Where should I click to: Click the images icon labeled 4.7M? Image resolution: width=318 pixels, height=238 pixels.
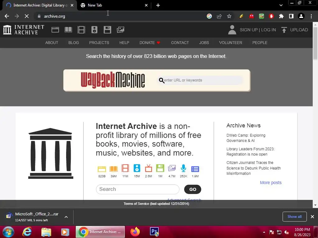pyautogui.click(x=172, y=168)
